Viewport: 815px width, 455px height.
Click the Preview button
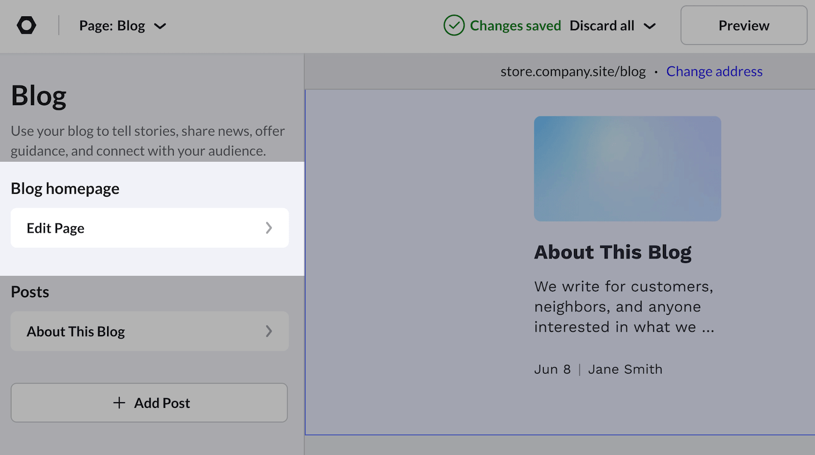click(743, 26)
